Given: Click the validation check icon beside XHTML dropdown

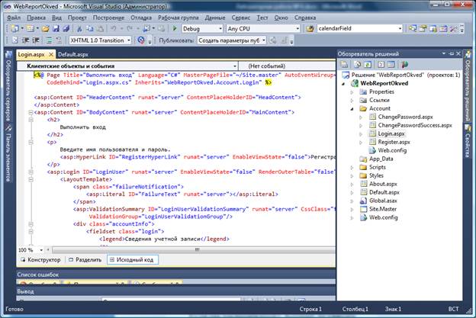Looking at the screenshot, I should 141,40.
